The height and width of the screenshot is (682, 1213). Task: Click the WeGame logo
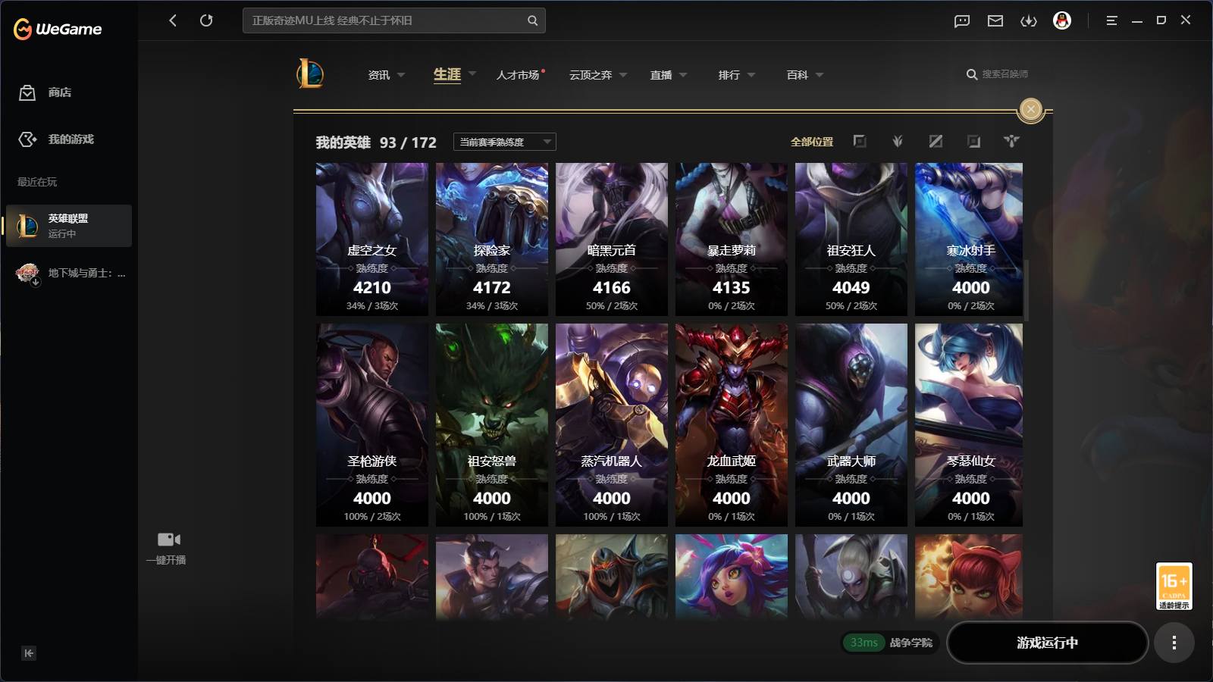point(58,29)
